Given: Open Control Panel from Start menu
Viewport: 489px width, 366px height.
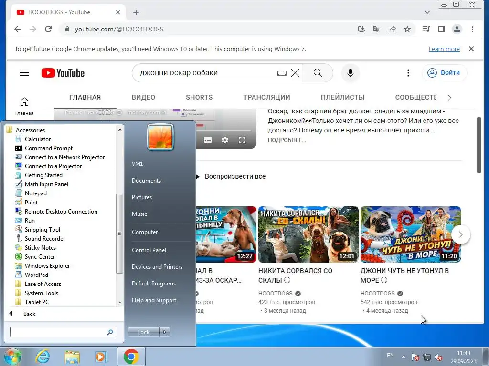Looking at the screenshot, I should click(x=149, y=250).
